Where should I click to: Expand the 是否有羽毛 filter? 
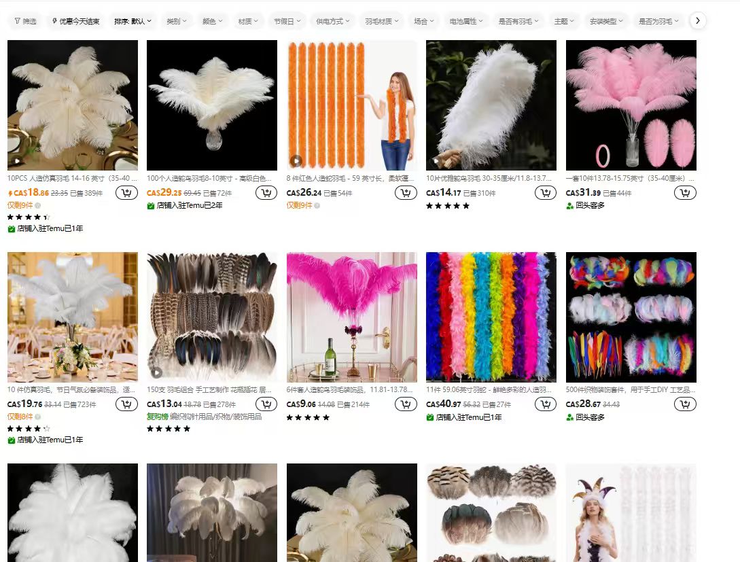coord(518,21)
